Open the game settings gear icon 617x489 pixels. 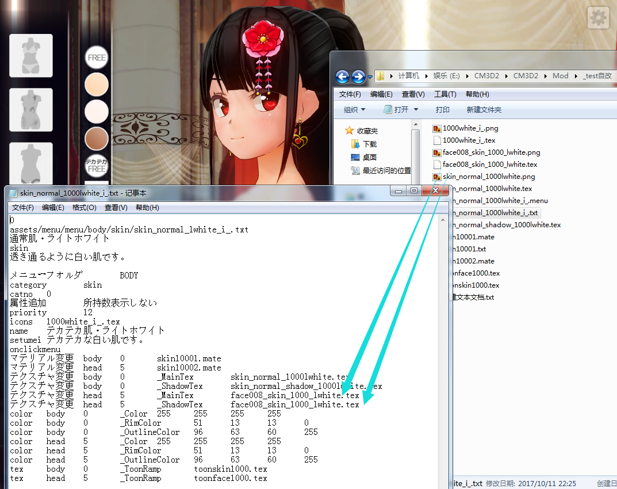click(599, 18)
